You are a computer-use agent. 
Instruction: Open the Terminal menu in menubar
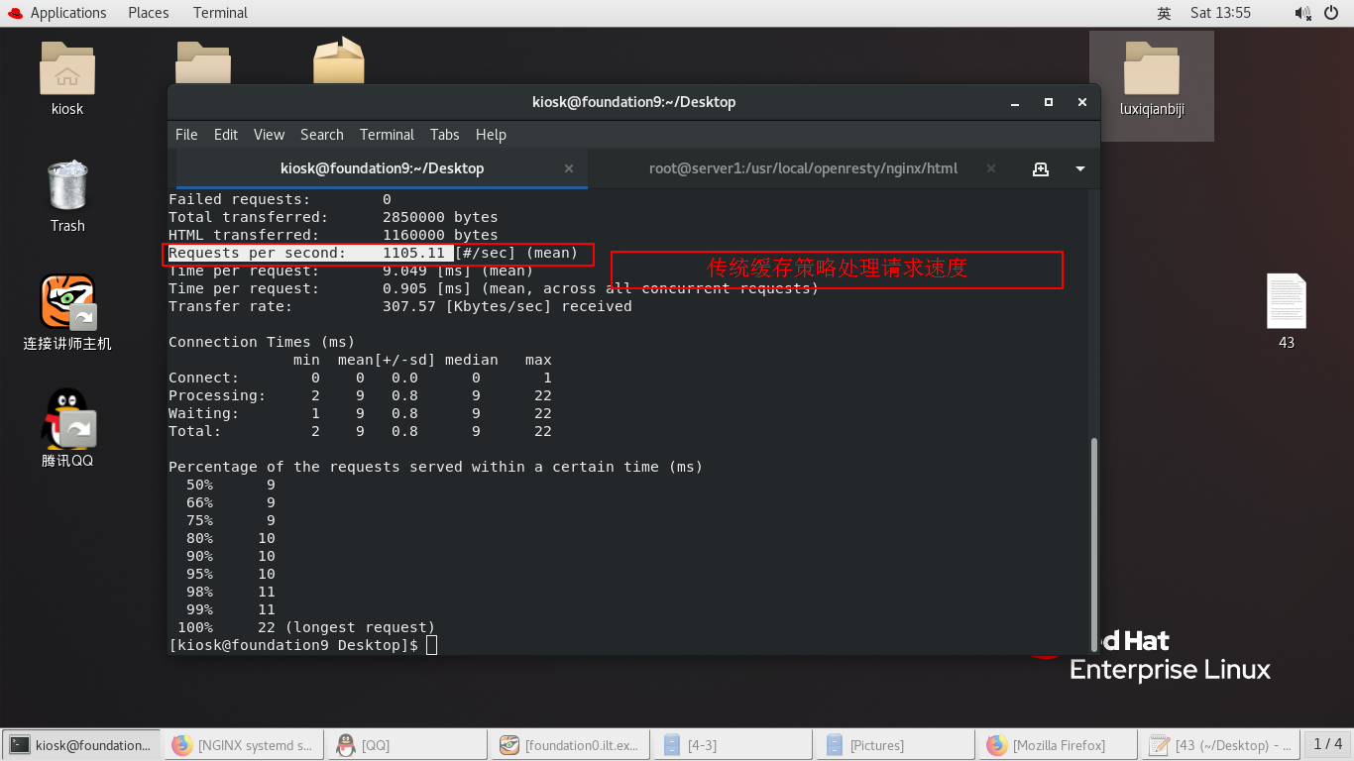[x=387, y=135]
